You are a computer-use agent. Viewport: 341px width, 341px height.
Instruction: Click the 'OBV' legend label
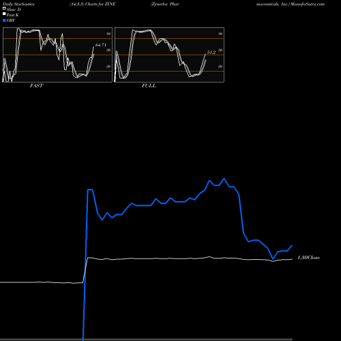click(x=11, y=20)
